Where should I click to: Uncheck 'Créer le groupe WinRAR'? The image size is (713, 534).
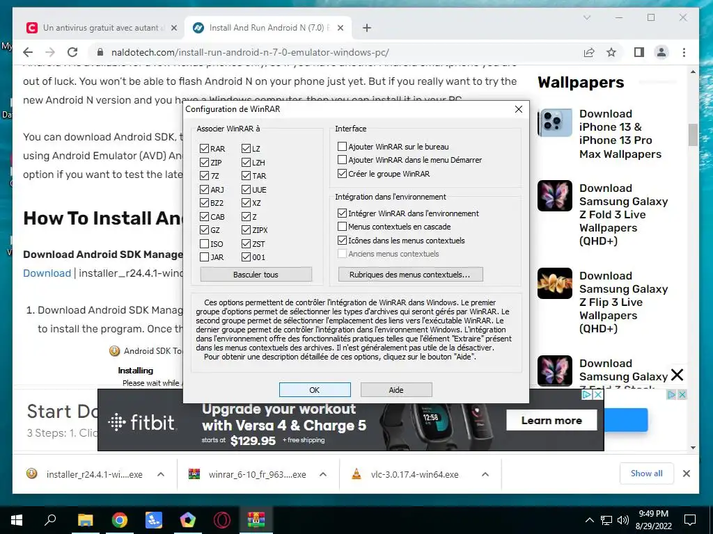point(342,173)
